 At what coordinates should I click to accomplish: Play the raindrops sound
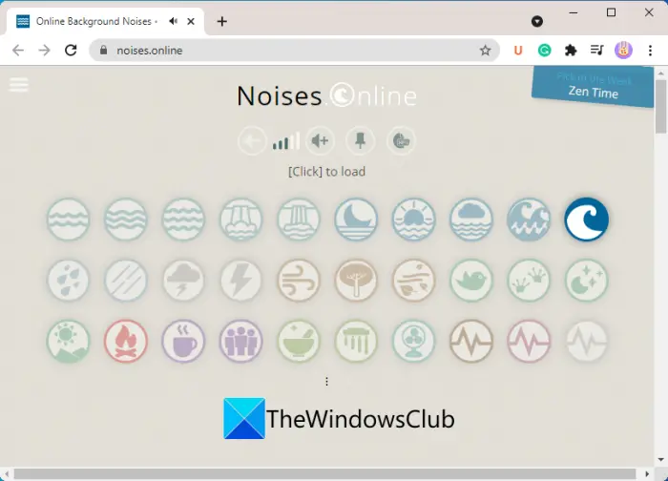68,281
